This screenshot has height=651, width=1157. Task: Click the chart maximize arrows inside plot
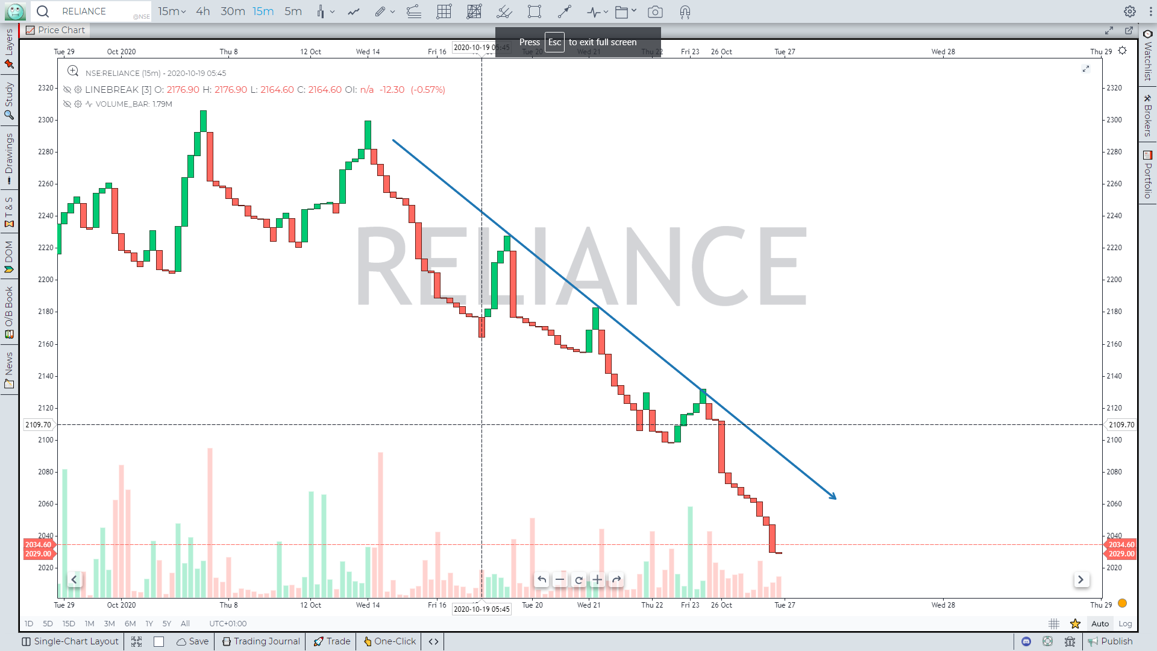pos(1086,69)
